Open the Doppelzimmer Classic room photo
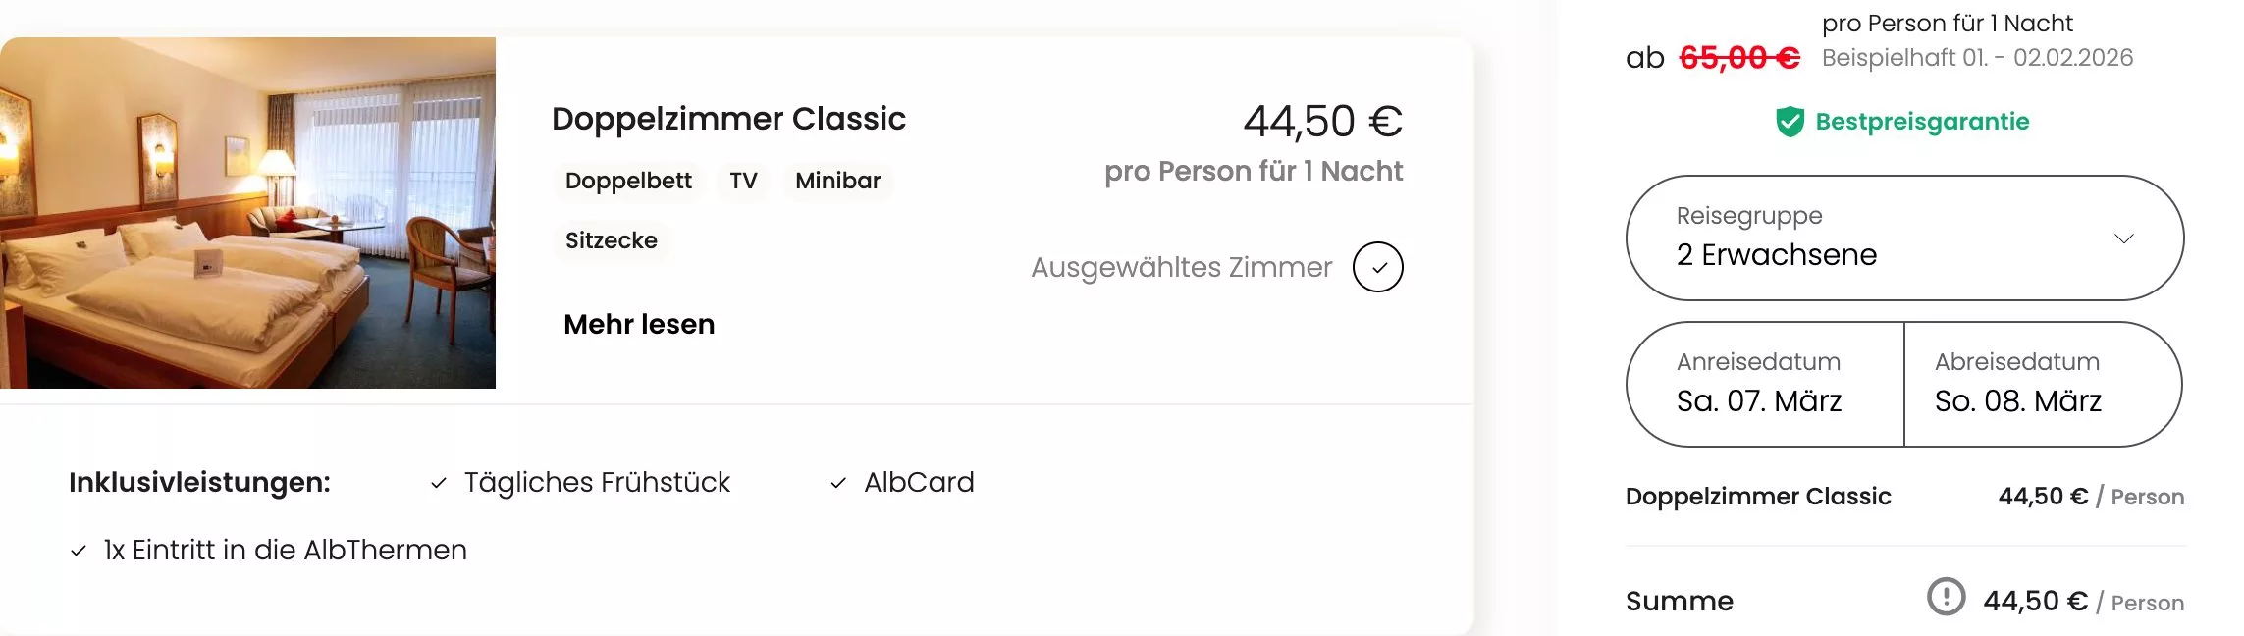The image size is (2244, 636). [x=247, y=213]
